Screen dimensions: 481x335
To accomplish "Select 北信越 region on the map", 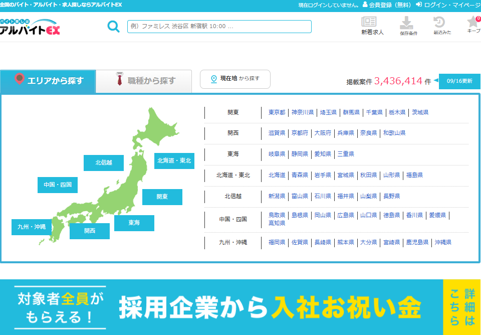I will 104,163.
